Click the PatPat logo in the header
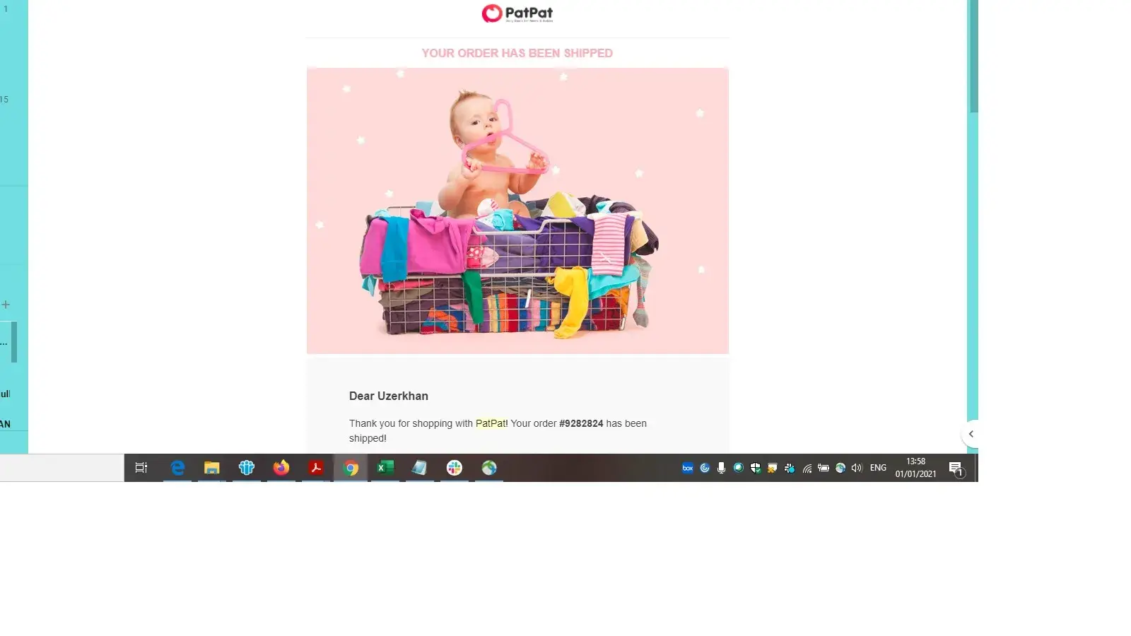Screen dimensions: 1131x636 tap(517, 13)
